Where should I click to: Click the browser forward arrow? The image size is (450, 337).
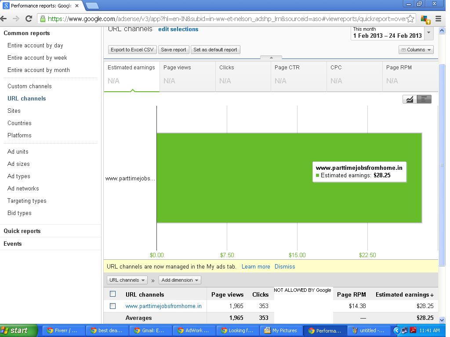coord(16,19)
